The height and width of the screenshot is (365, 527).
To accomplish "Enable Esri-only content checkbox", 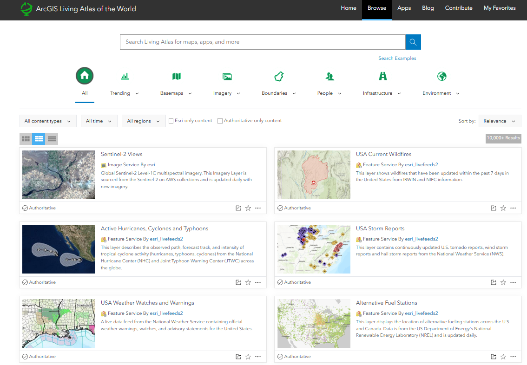I will pos(171,121).
